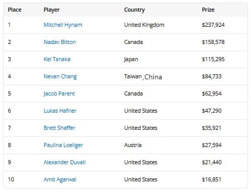Select the $237,924 prize cell

(x=213, y=25)
